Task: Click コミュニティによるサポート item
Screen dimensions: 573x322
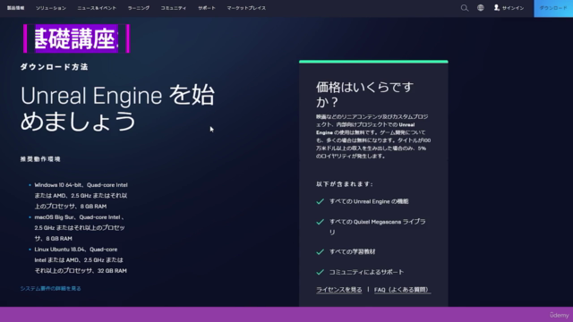Action: click(366, 272)
